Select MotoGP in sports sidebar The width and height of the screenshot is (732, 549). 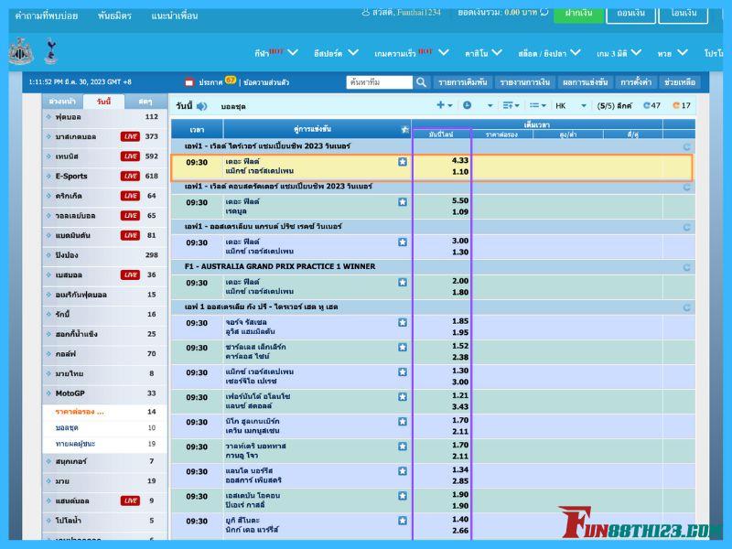coord(104,393)
